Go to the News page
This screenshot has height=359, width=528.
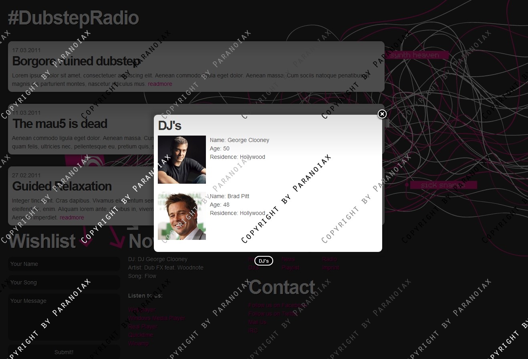pos(288,259)
